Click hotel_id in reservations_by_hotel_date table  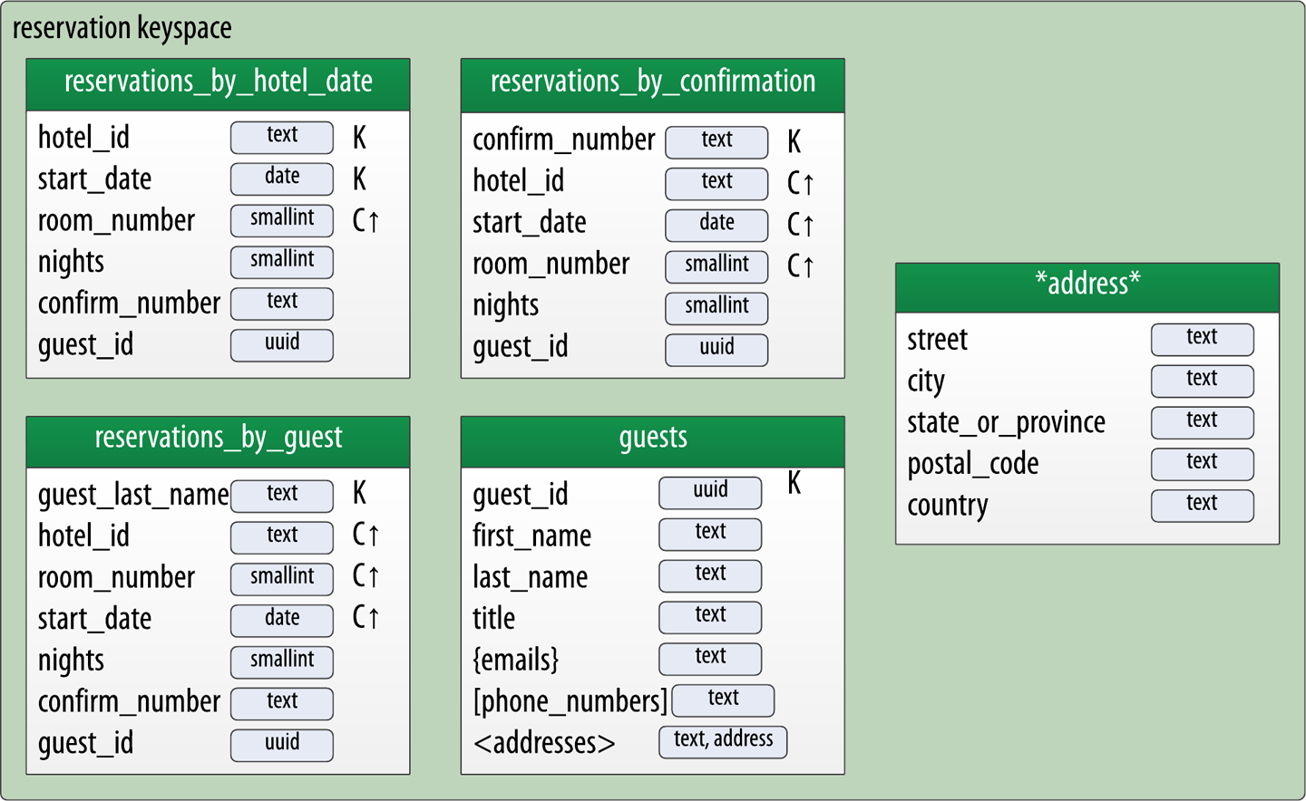(83, 138)
